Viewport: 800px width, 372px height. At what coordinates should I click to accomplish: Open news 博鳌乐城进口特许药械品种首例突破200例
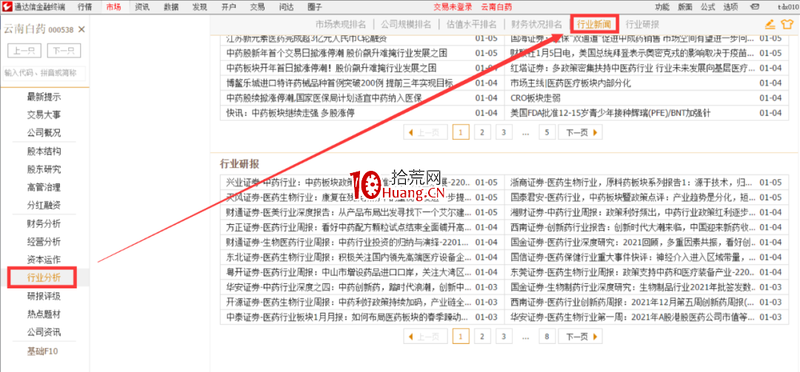coord(339,83)
